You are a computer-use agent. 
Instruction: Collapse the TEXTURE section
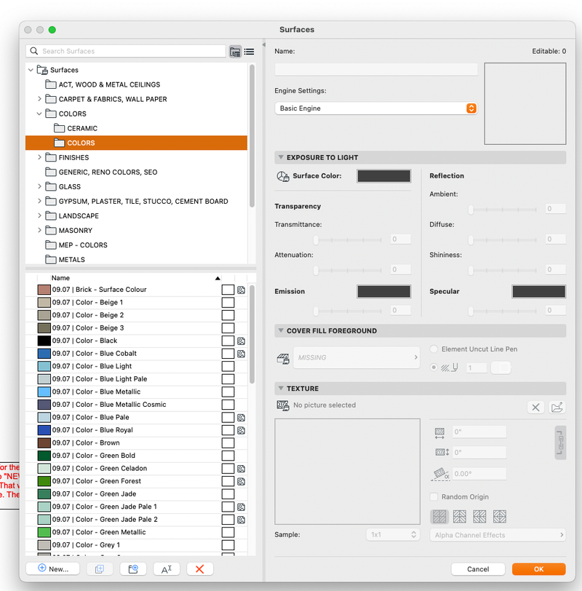pos(281,388)
